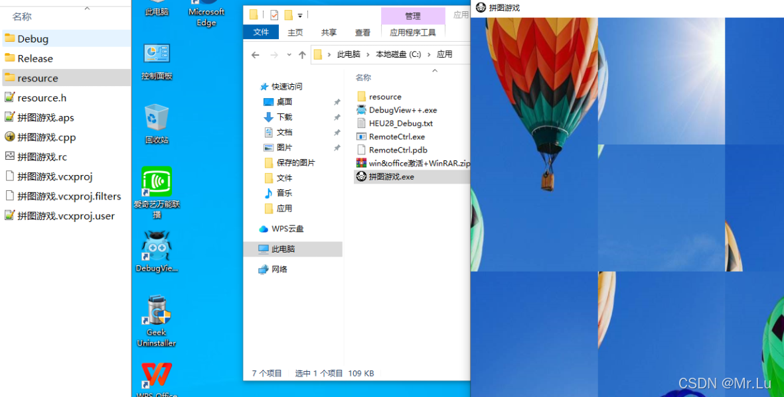Select Geek Uninstaller desktop shortcut

coord(157,321)
